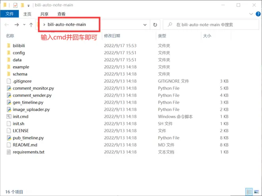Sort by the 名称 column header
The width and height of the screenshot is (262, 196).
tap(10, 36)
